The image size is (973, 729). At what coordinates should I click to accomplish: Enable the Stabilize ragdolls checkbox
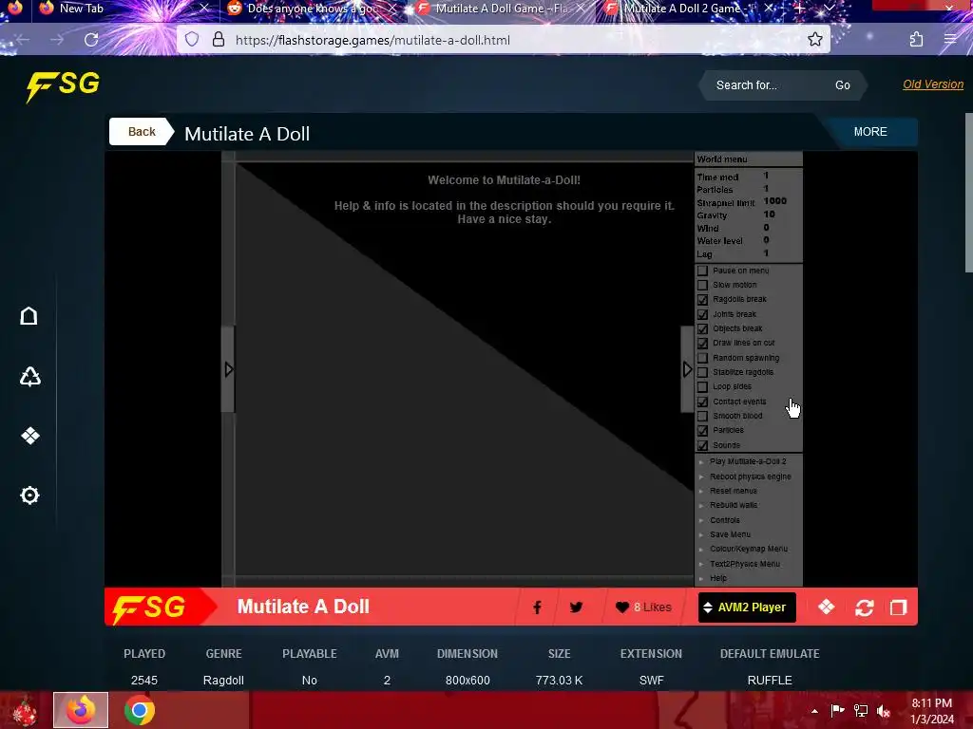[702, 372]
